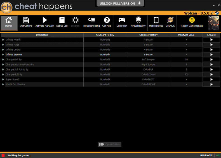This screenshot has width=221, height=158.
Task: Edit the Change Gold By value 500
Action: pos(186,74)
